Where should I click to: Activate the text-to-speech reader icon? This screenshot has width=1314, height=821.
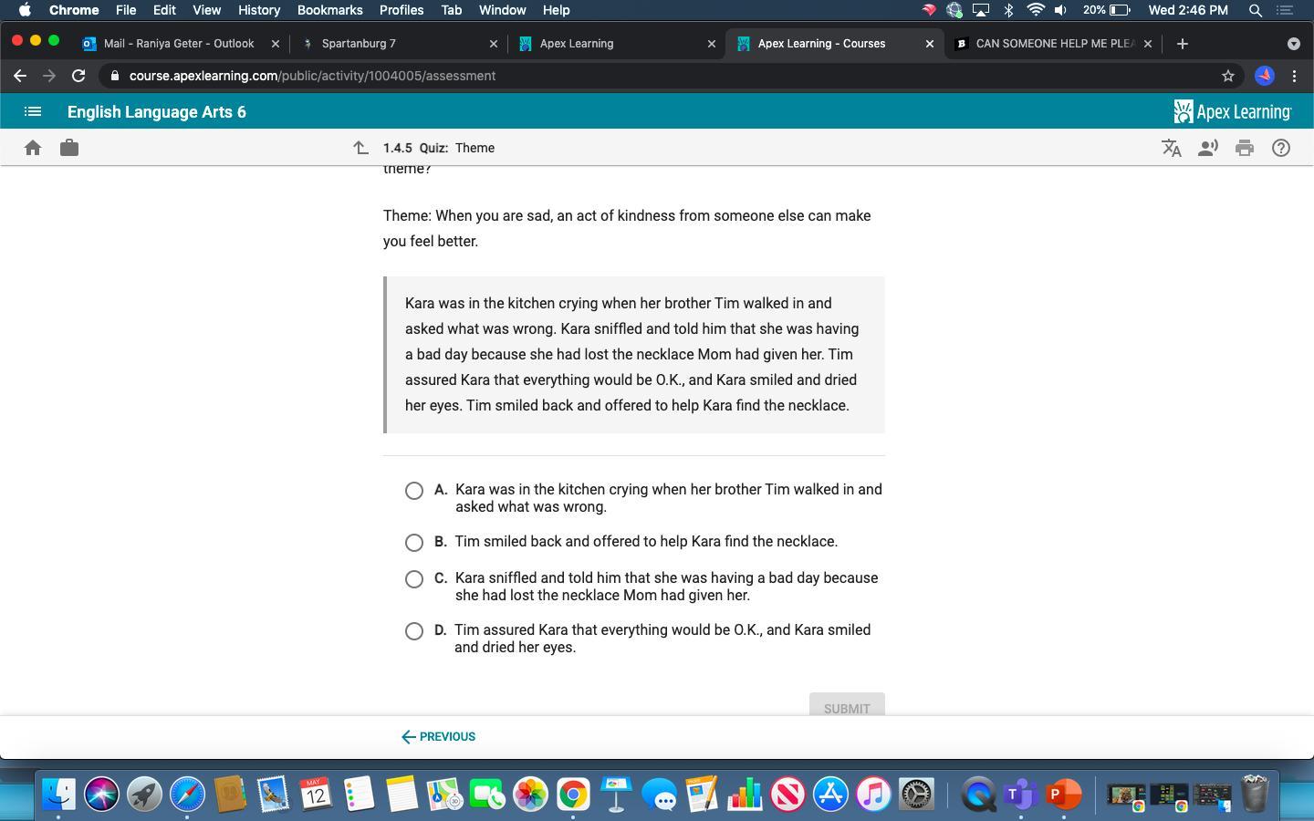[x=1208, y=148]
